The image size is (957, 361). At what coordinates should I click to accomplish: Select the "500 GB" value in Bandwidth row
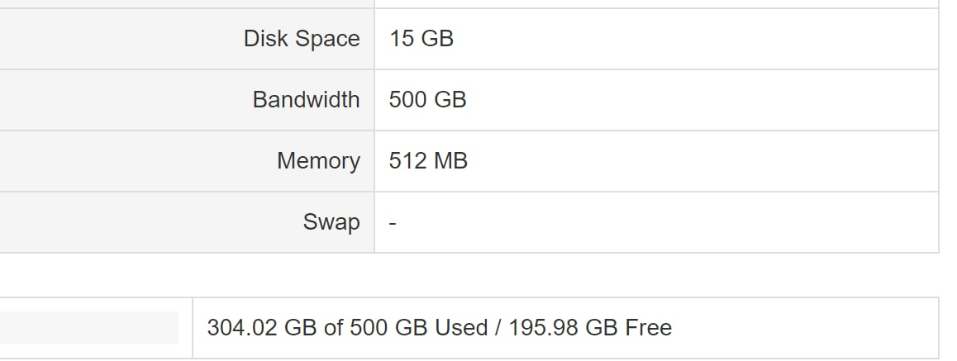[427, 100]
